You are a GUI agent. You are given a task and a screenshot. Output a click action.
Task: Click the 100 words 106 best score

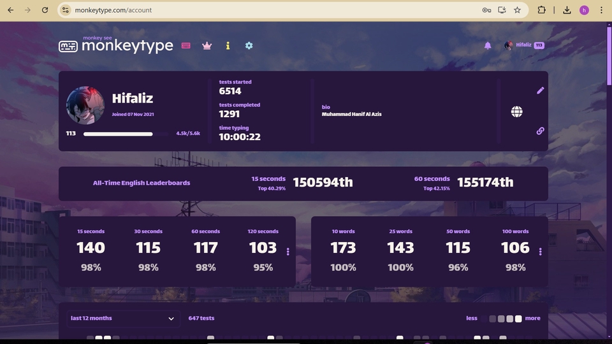516,248
